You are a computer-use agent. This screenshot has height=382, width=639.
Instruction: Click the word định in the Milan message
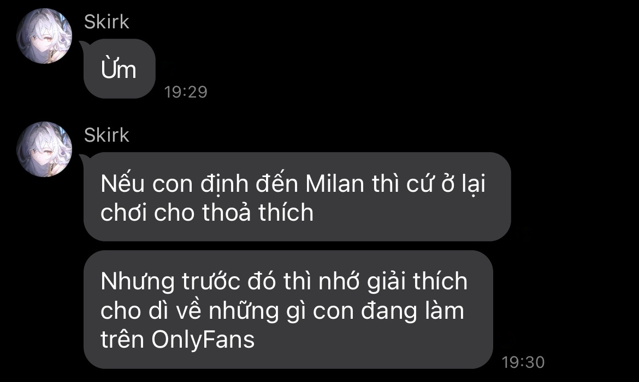[x=224, y=184]
